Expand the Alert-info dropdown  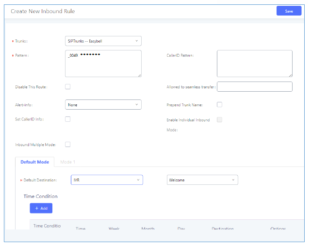pos(103,105)
